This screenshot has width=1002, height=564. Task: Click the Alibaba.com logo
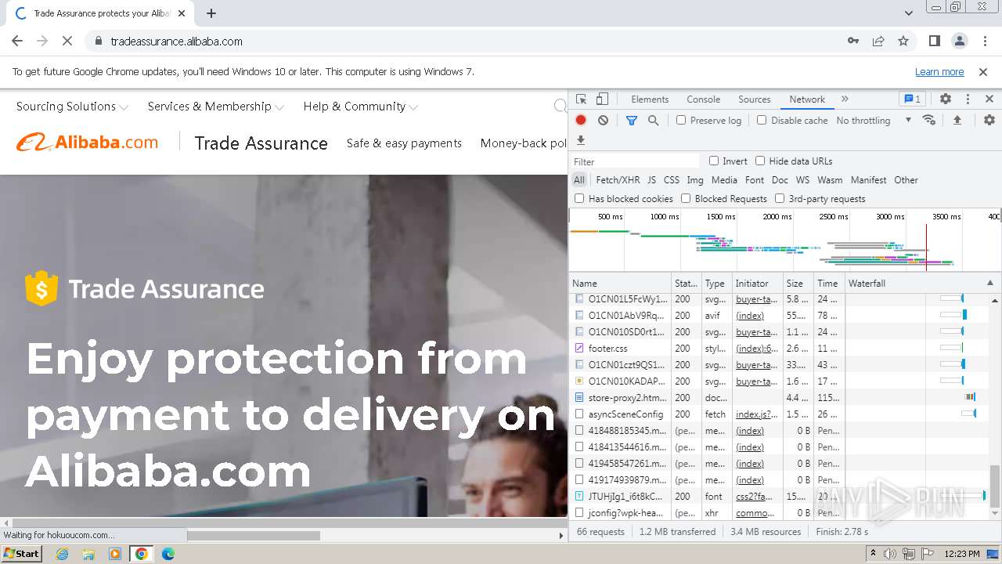87,143
